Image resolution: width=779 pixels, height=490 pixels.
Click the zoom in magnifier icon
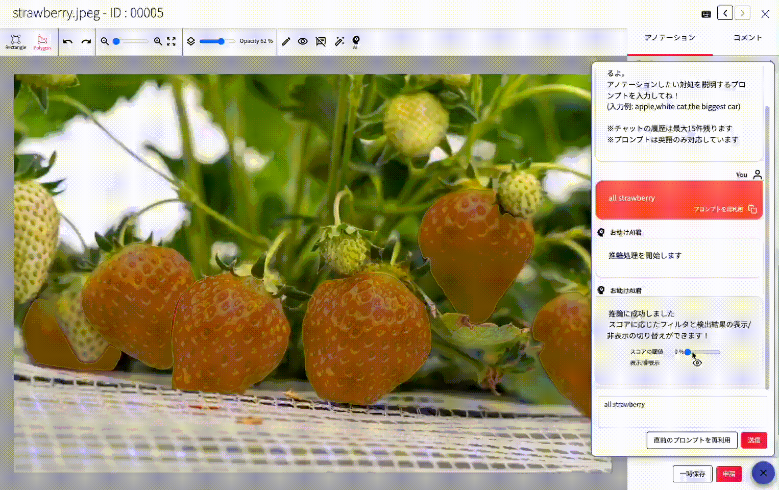click(158, 41)
